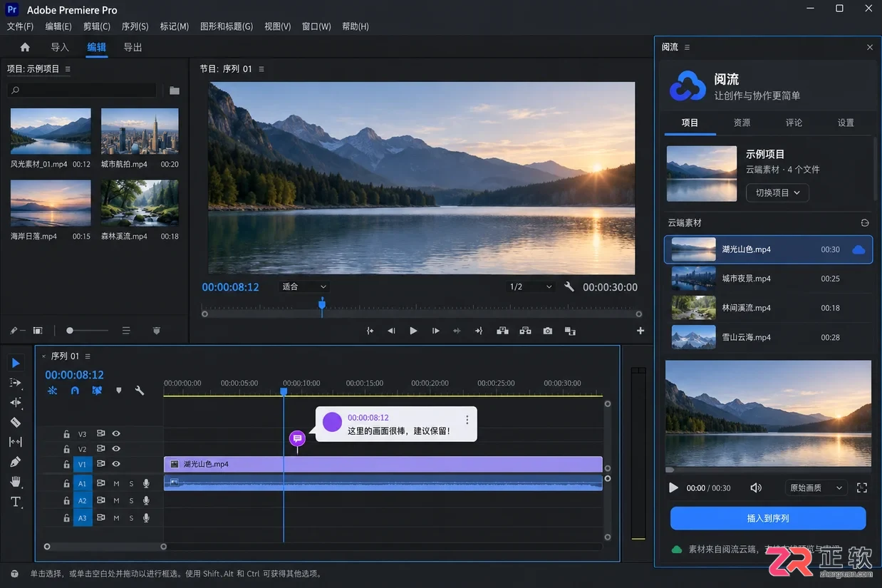Image resolution: width=882 pixels, height=588 pixels.
Task: Toggle lock on track V2
Action: [x=66, y=449]
